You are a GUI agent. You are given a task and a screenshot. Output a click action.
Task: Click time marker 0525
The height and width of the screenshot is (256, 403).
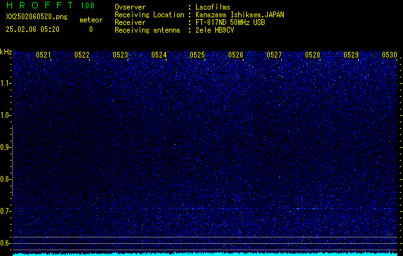click(197, 55)
